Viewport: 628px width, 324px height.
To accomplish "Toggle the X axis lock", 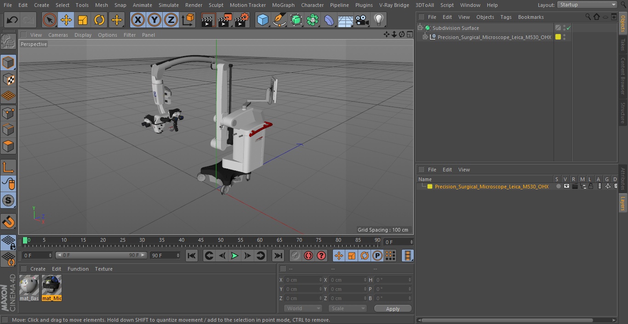I will point(137,20).
